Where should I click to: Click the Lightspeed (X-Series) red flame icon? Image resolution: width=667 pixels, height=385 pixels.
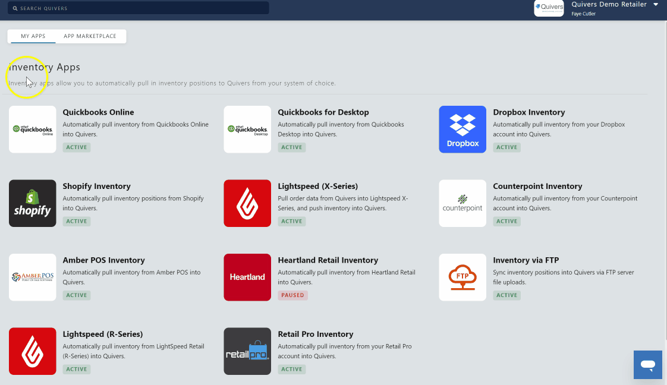247,203
